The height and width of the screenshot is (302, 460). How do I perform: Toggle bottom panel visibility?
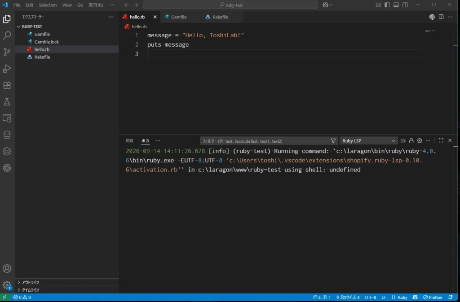tap(396, 5)
